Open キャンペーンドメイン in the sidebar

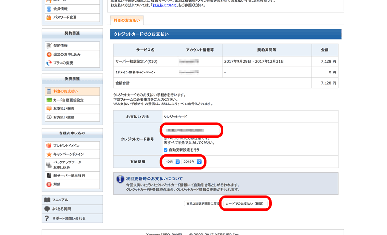72,154
